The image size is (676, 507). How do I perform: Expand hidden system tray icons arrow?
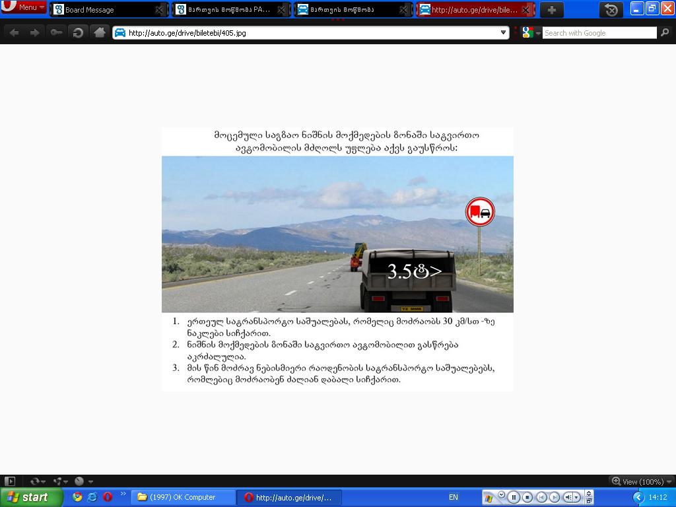(x=638, y=498)
